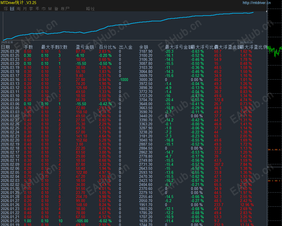Open the http://mtdriver.cn link
This screenshot has width=282, height=226.
pos(257,3)
